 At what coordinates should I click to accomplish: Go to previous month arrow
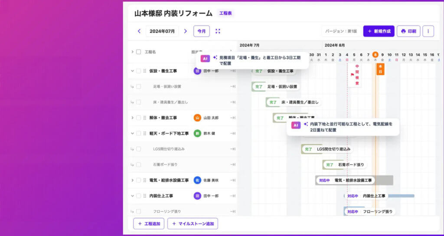click(139, 31)
